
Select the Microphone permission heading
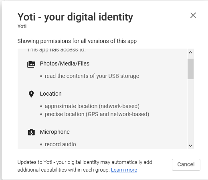coord(55,132)
